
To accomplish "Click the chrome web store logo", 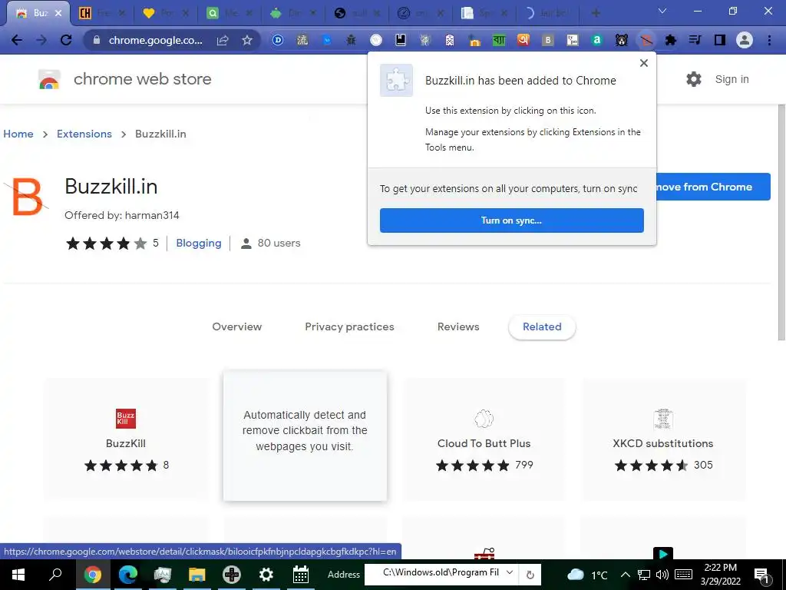I will 125,79.
